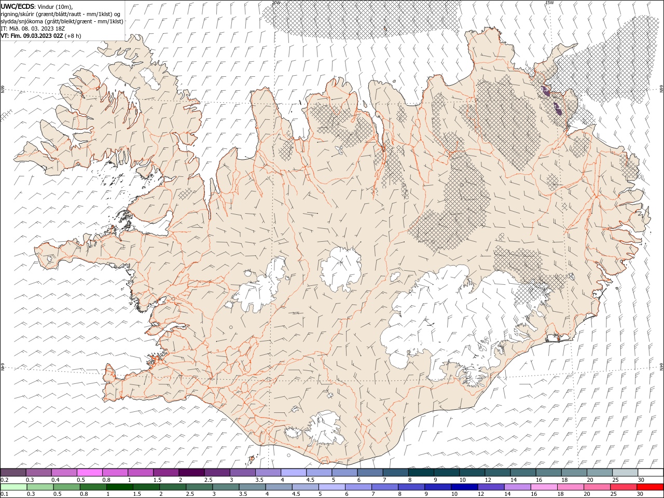Select the dark teal 8–9 upper legend swatch
The width and height of the screenshot is (664, 498).
[x=421, y=473]
